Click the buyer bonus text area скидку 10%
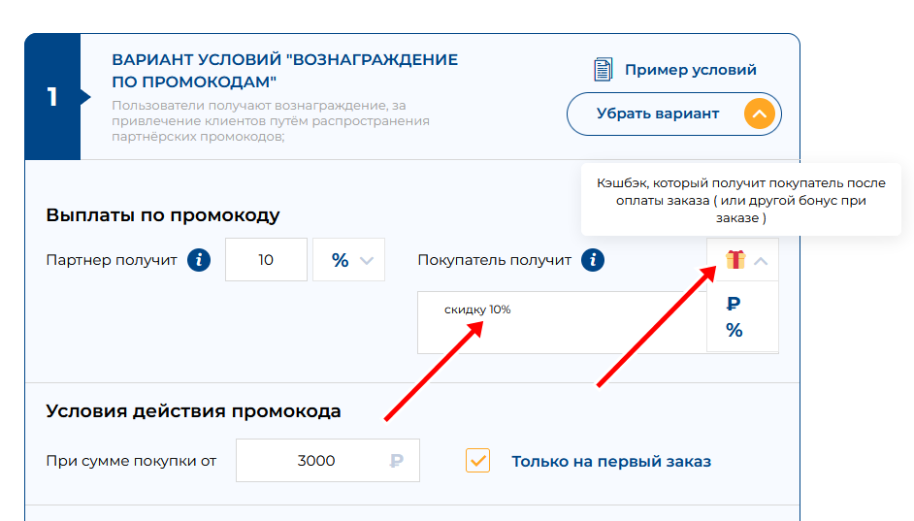The width and height of the screenshot is (914, 521). tap(561, 321)
